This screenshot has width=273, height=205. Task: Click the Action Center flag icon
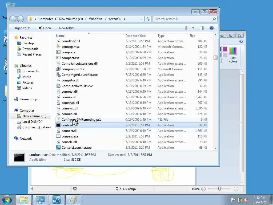point(233,200)
